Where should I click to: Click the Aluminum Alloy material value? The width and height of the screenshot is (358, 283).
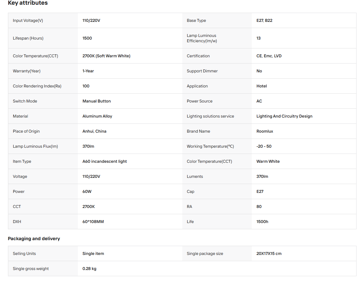tap(97, 116)
